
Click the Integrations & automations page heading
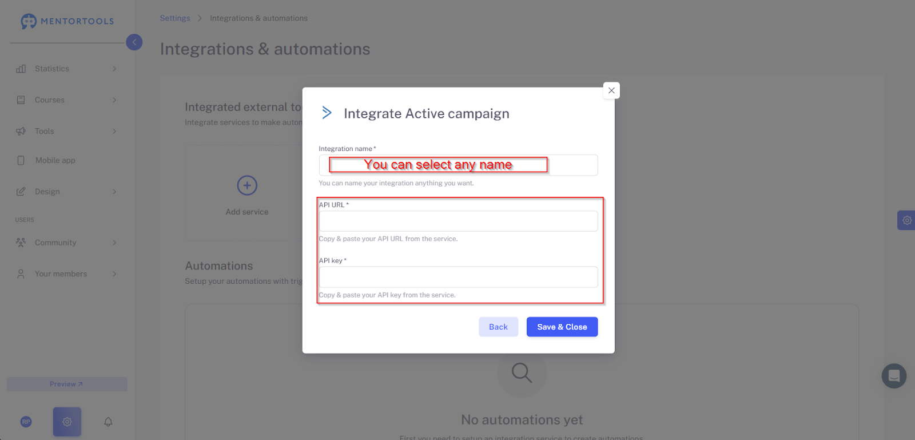coord(265,49)
